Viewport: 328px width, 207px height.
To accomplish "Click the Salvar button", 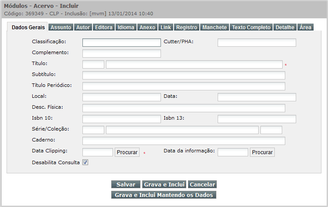I will tap(126, 184).
